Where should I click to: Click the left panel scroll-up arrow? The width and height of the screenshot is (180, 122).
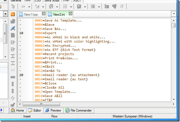pos(5,21)
